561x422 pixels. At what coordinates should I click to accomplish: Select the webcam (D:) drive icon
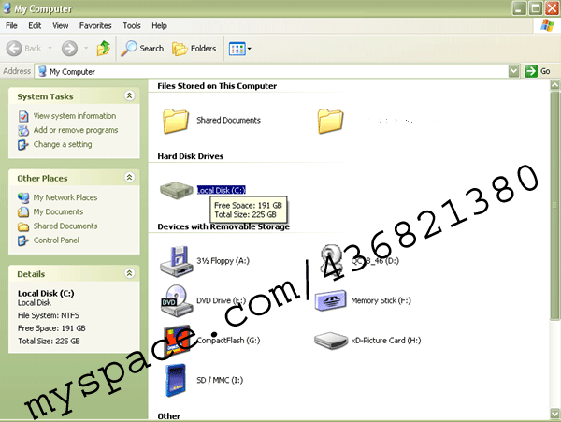(x=332, y=260)
